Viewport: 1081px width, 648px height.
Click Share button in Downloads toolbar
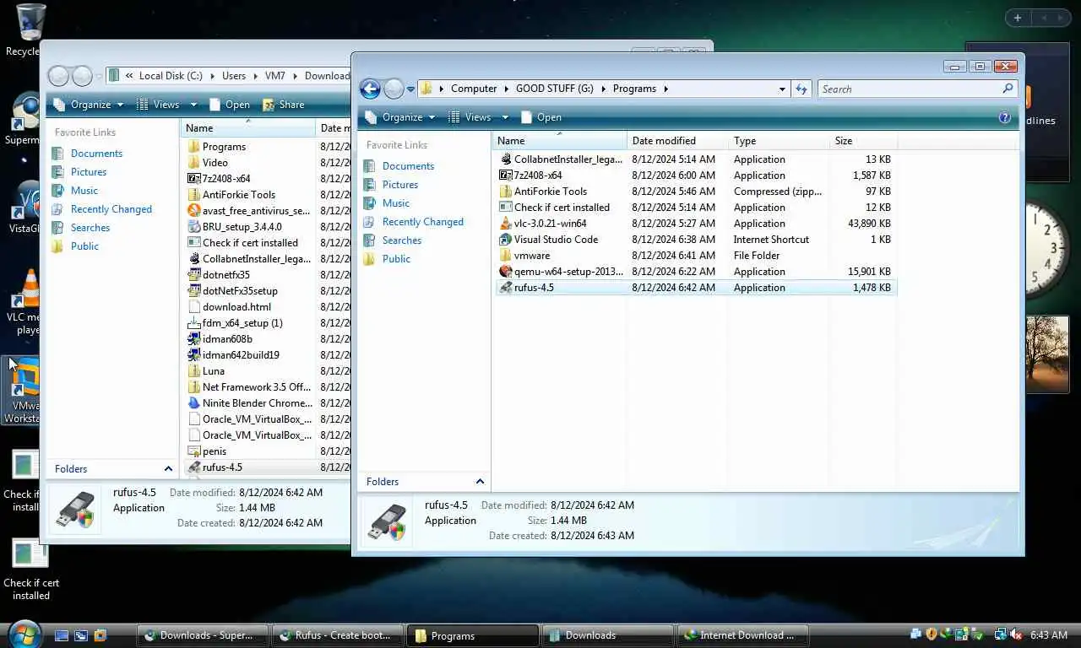[283, 105]
